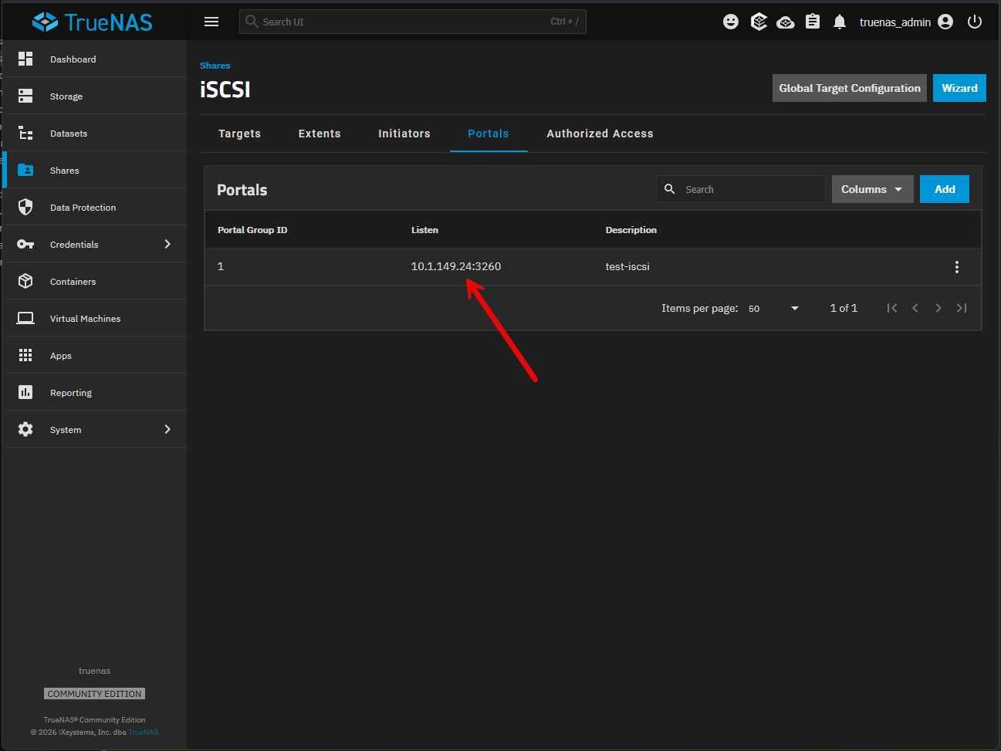Viewport: 1001px width, 751px height.
Task: Click the Containers cube icon
Action: point(25,281)
